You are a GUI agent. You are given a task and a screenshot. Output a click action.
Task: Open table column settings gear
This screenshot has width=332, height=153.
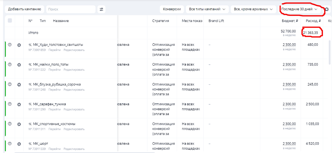(327, 9)
